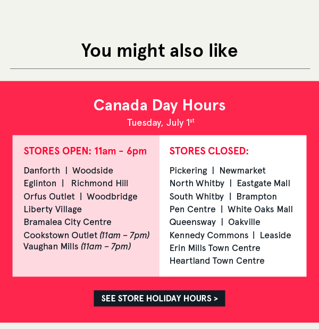The height and width of the screenshot is (329, 319).
Task: Click the See Store Holiday Hours button
Action: (x=159, y=298)
